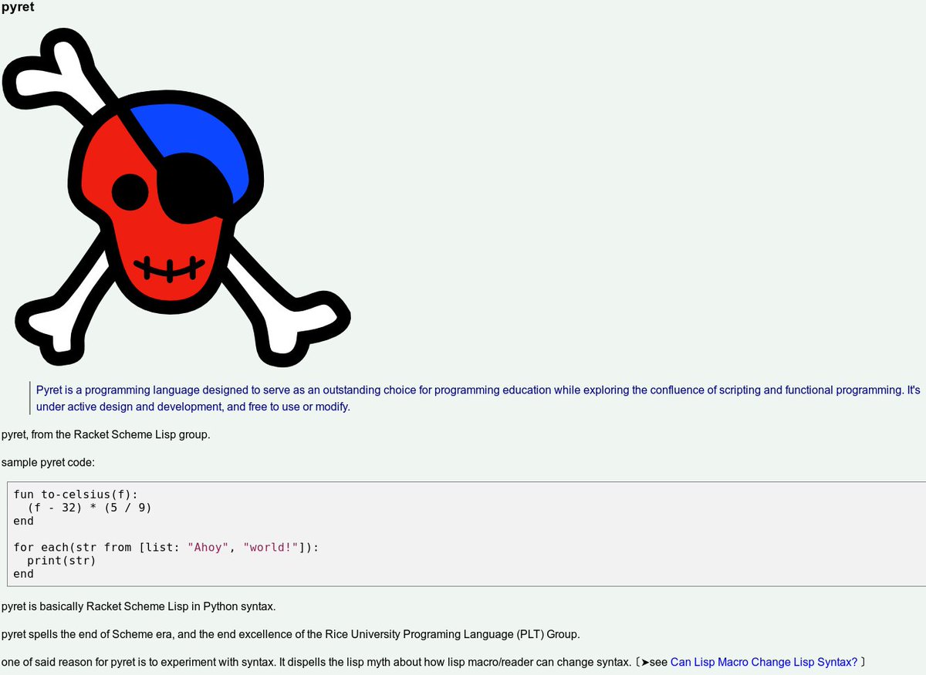Click the last 'end' keyword in the code block
The width and height of the screenshot is (926, 675).
click(23, 573)
